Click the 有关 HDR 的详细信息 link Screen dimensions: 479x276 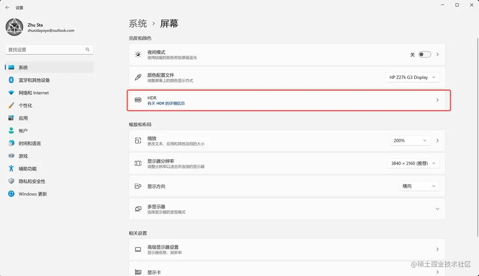click(x=166, y=103)
